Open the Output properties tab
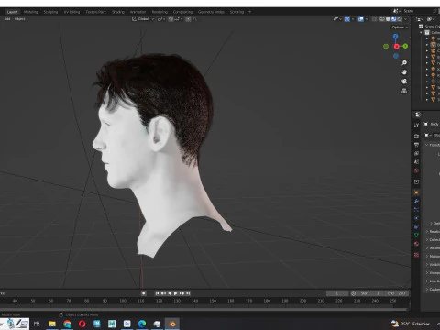440x330 pixels. coord(416,145)
